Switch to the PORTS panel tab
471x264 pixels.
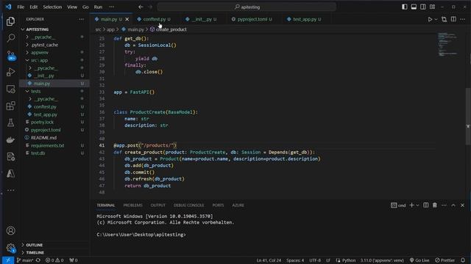218,205
